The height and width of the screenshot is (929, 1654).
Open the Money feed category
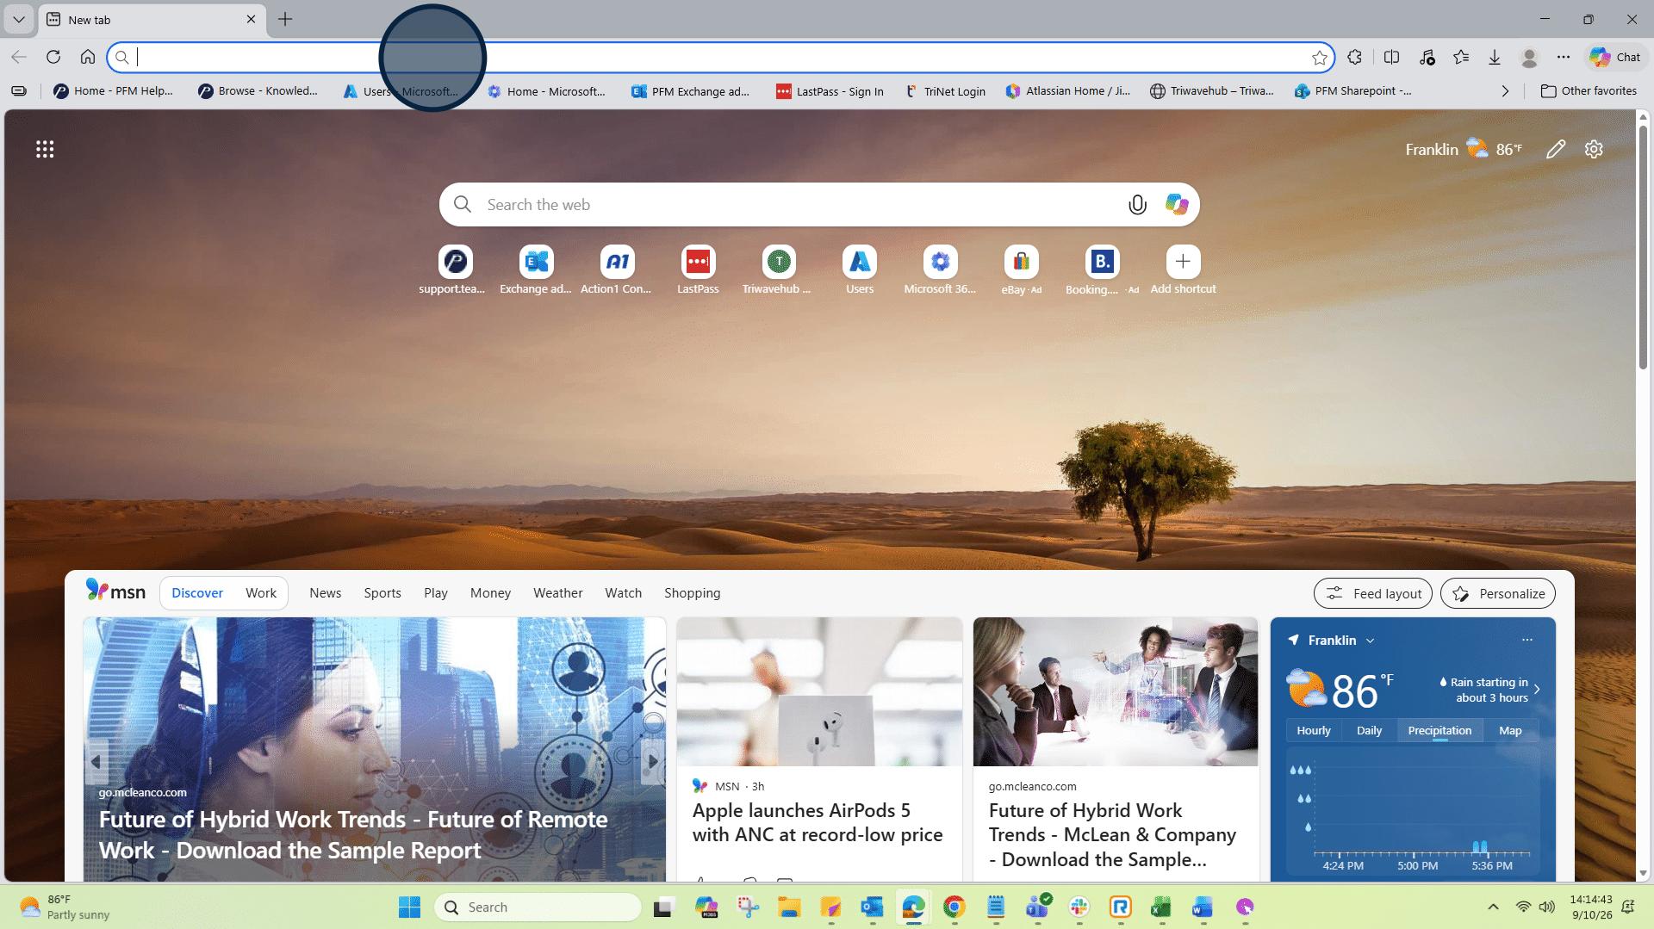coord(490,593)
